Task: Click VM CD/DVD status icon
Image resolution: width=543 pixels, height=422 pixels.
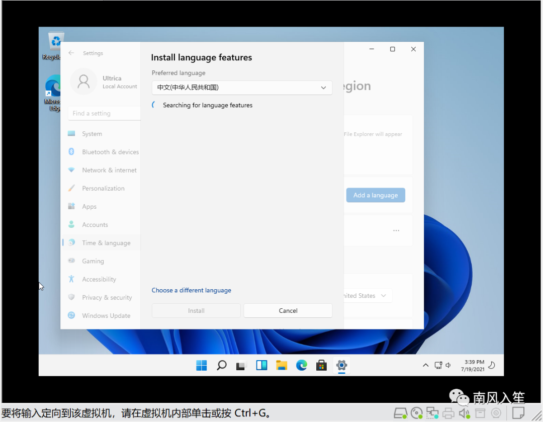Action: click(x=417, y=413)
